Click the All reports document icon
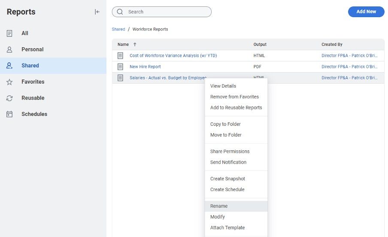This screenshot has height=237, width=388. [x=9, y=33]
